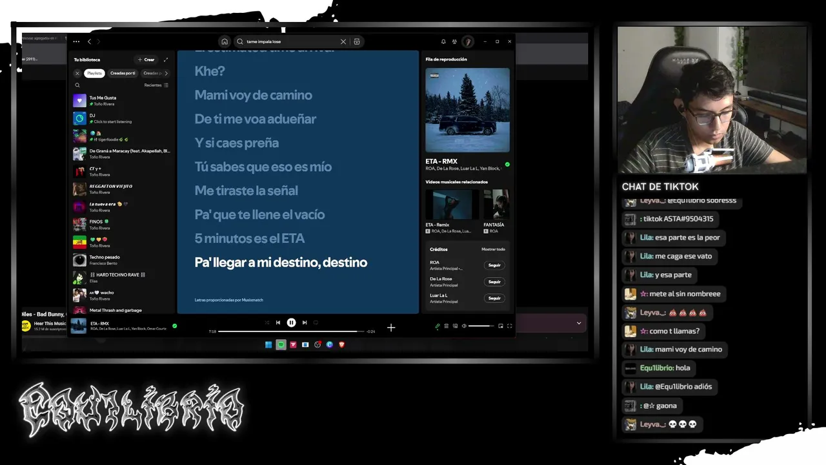Jump to lyric 'Y si caes preña'
The width and height of the screenshot is (826, 465).
tap(236, 143)
